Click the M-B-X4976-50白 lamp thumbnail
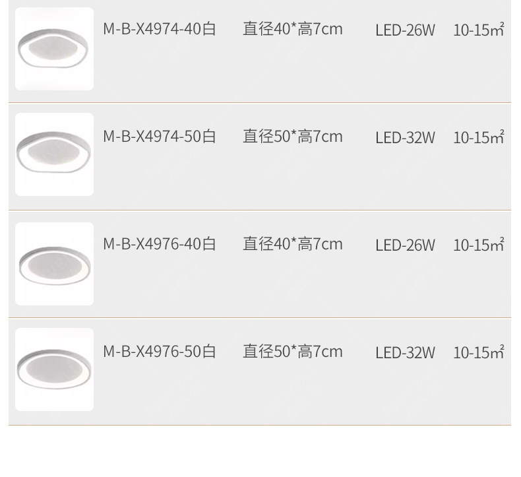Screen dimensions: 521x477 click(x=54, y=369)
